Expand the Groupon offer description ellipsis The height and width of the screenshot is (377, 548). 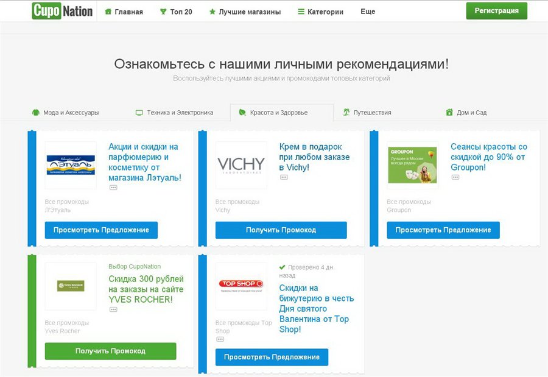[455, 177]
